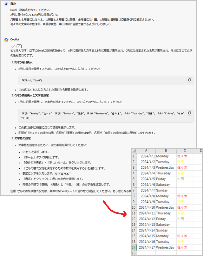
Task: Click heading 3. 文字色の設定
Action: click(21, 138)
